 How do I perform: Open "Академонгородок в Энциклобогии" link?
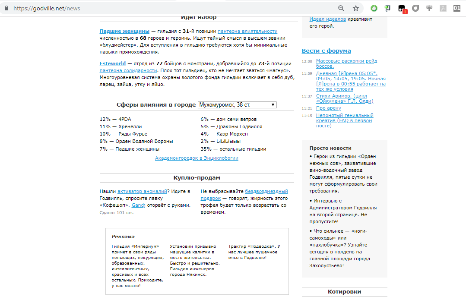tap(197, 158)
